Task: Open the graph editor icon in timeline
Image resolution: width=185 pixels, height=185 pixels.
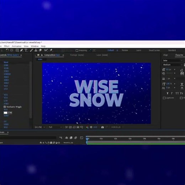Action: (81, 138)
